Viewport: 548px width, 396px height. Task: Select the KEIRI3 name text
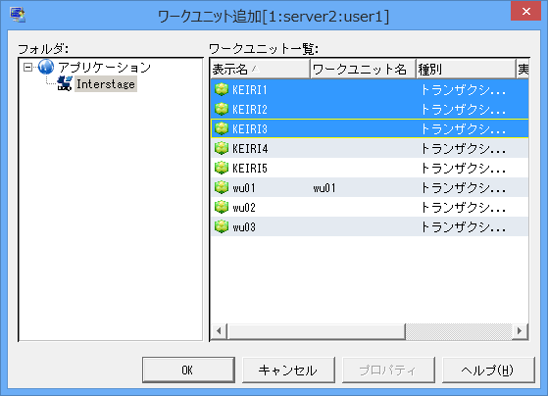tap(250, 129)
